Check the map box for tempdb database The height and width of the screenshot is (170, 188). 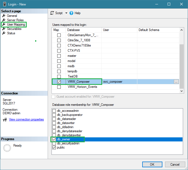pos(59,71)
